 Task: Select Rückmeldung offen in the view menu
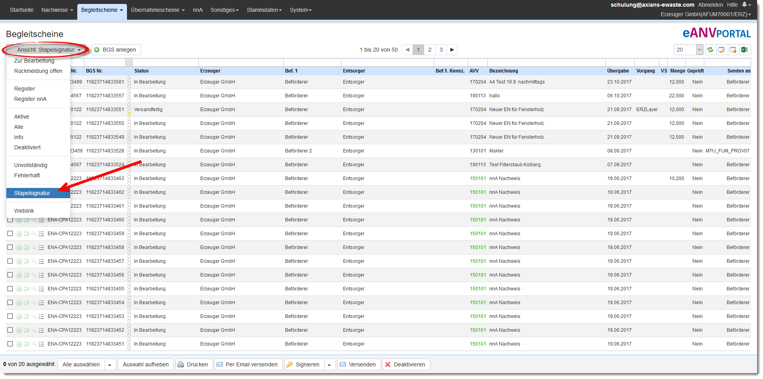pos(38,71)
